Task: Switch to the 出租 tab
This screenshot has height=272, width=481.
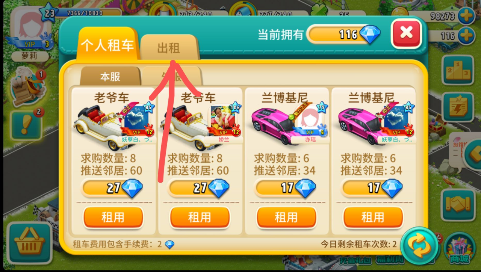Action: [x=169, y=47]
